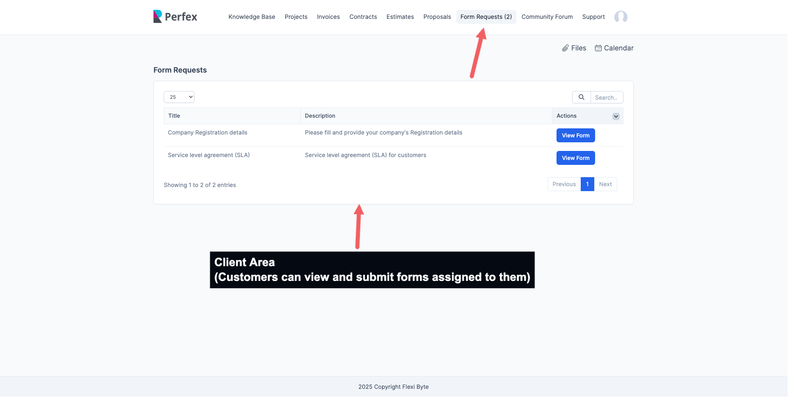Click the Perfex logo
Viewport: 788px width, 397px height.
tap(175, 16)
